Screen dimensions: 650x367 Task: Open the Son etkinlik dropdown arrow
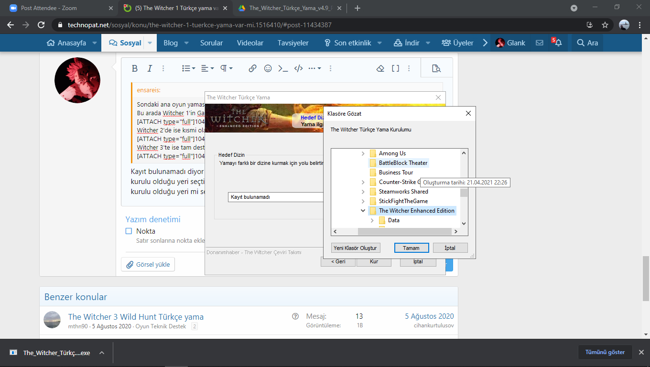pos(379,43)
